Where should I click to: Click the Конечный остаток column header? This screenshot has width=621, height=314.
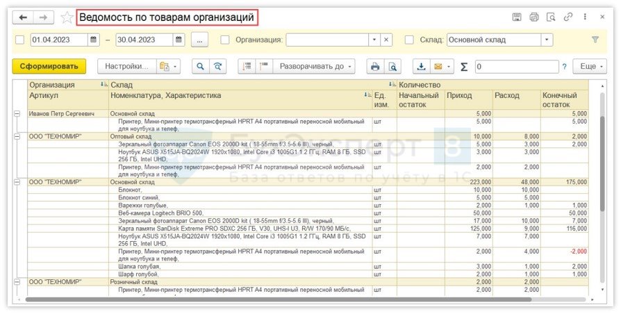565,100
